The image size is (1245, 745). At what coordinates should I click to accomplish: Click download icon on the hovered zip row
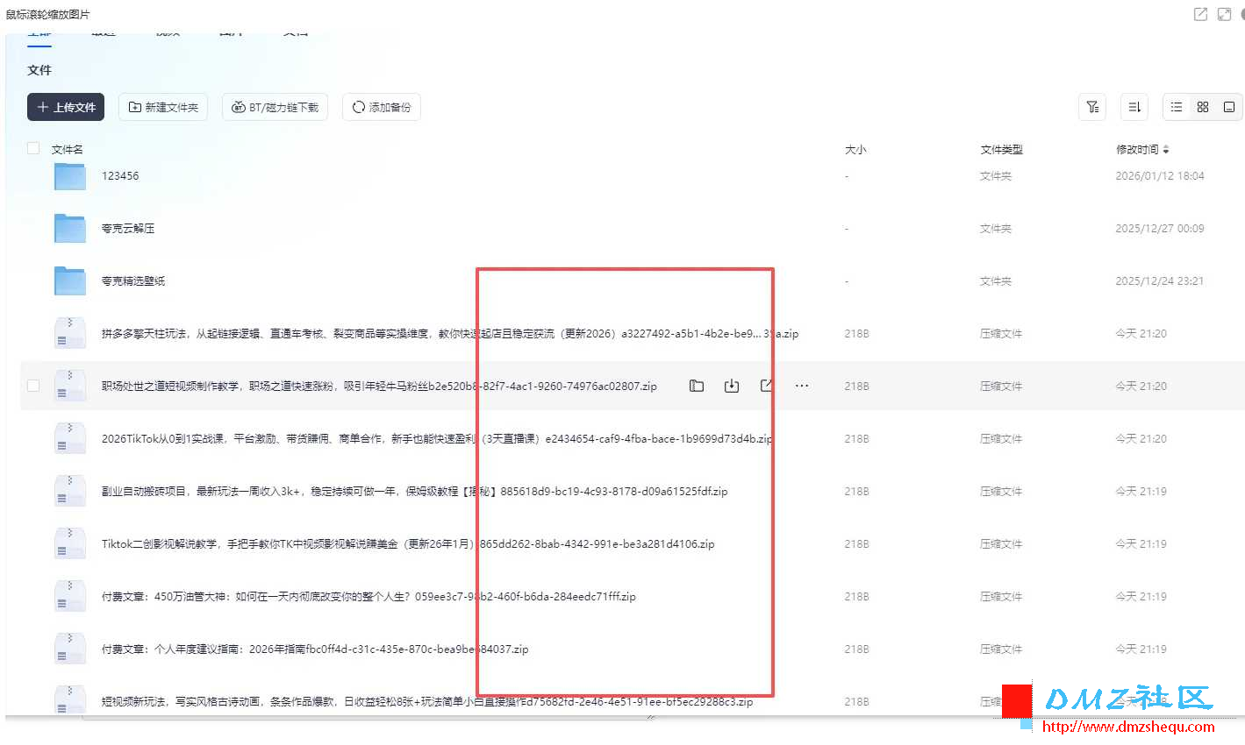[732, 386]
